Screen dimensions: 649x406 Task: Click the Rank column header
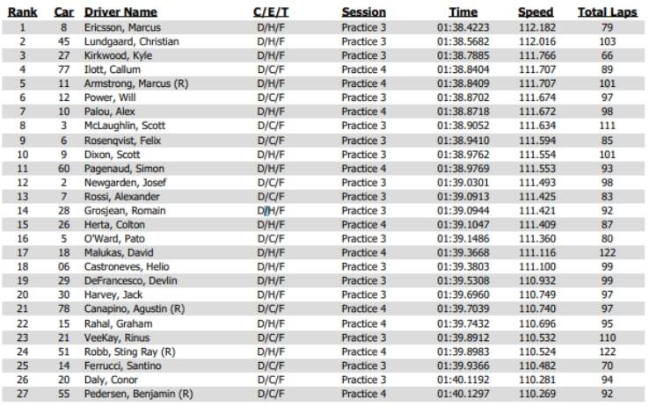pyautogui.click(x=22, y=12)
